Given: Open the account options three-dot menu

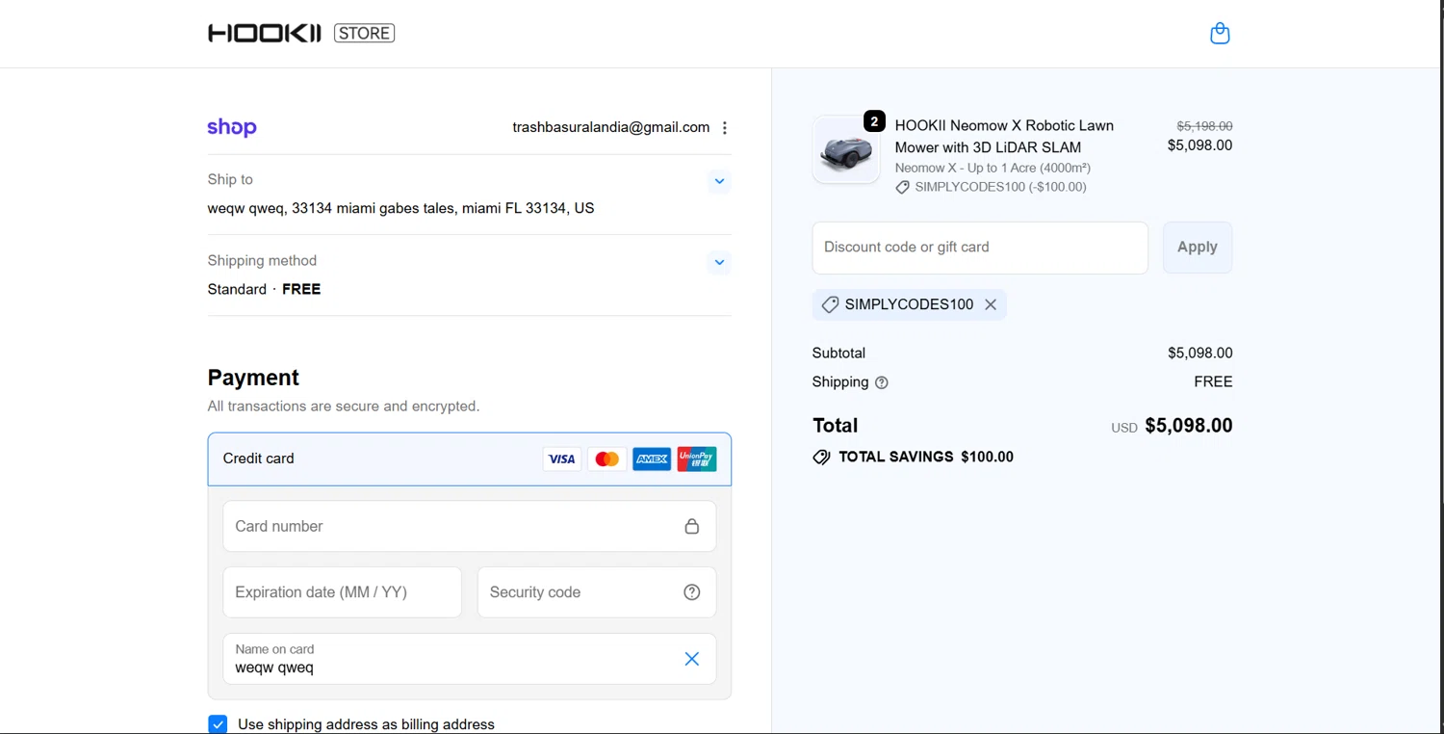Looking at the screenshot, I should 725,128.
